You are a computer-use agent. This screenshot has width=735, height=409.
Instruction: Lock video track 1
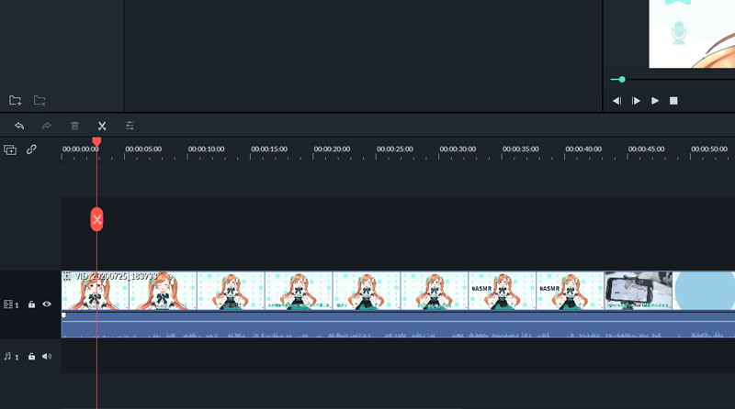[x=31, y=304]
